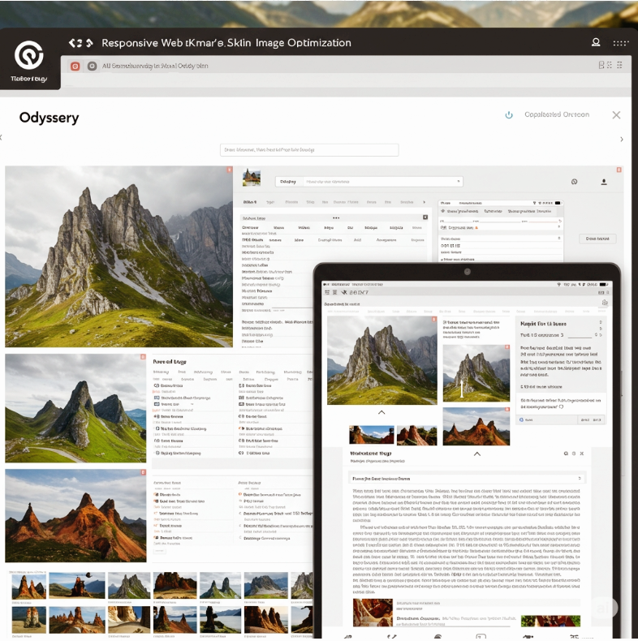This screenshot has height=641, width=638.
Task: Click the white up arrow on the tablet's middle mountain image
Action: (x=462, y=389)
